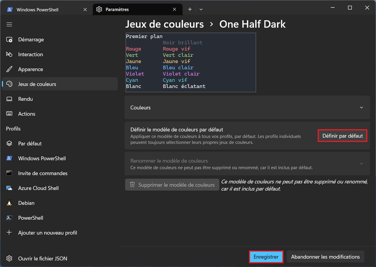Click the PowerShell icon in first tab
Screen dimensions: 376x267
[10, 10]
